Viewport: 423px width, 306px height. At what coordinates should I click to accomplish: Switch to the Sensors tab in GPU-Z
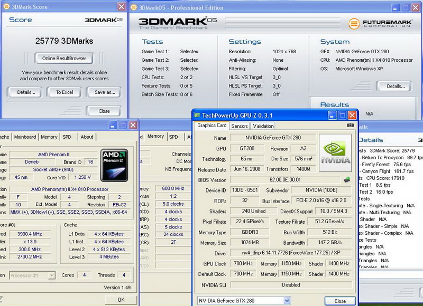coord(240,126)
